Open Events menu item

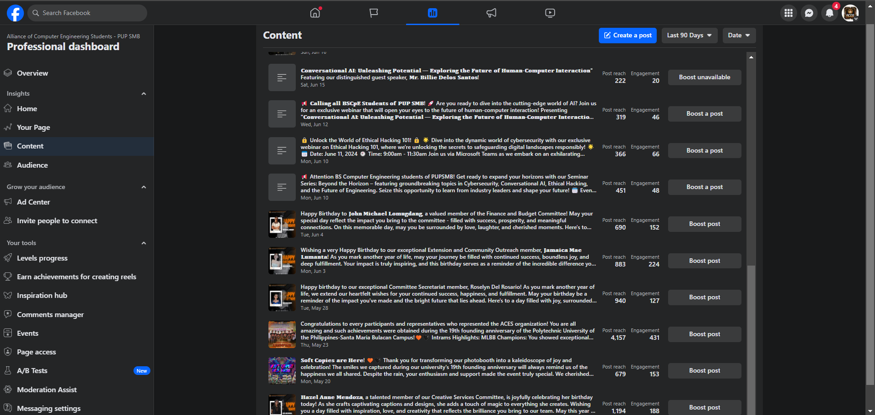click(x=77, y=333)
